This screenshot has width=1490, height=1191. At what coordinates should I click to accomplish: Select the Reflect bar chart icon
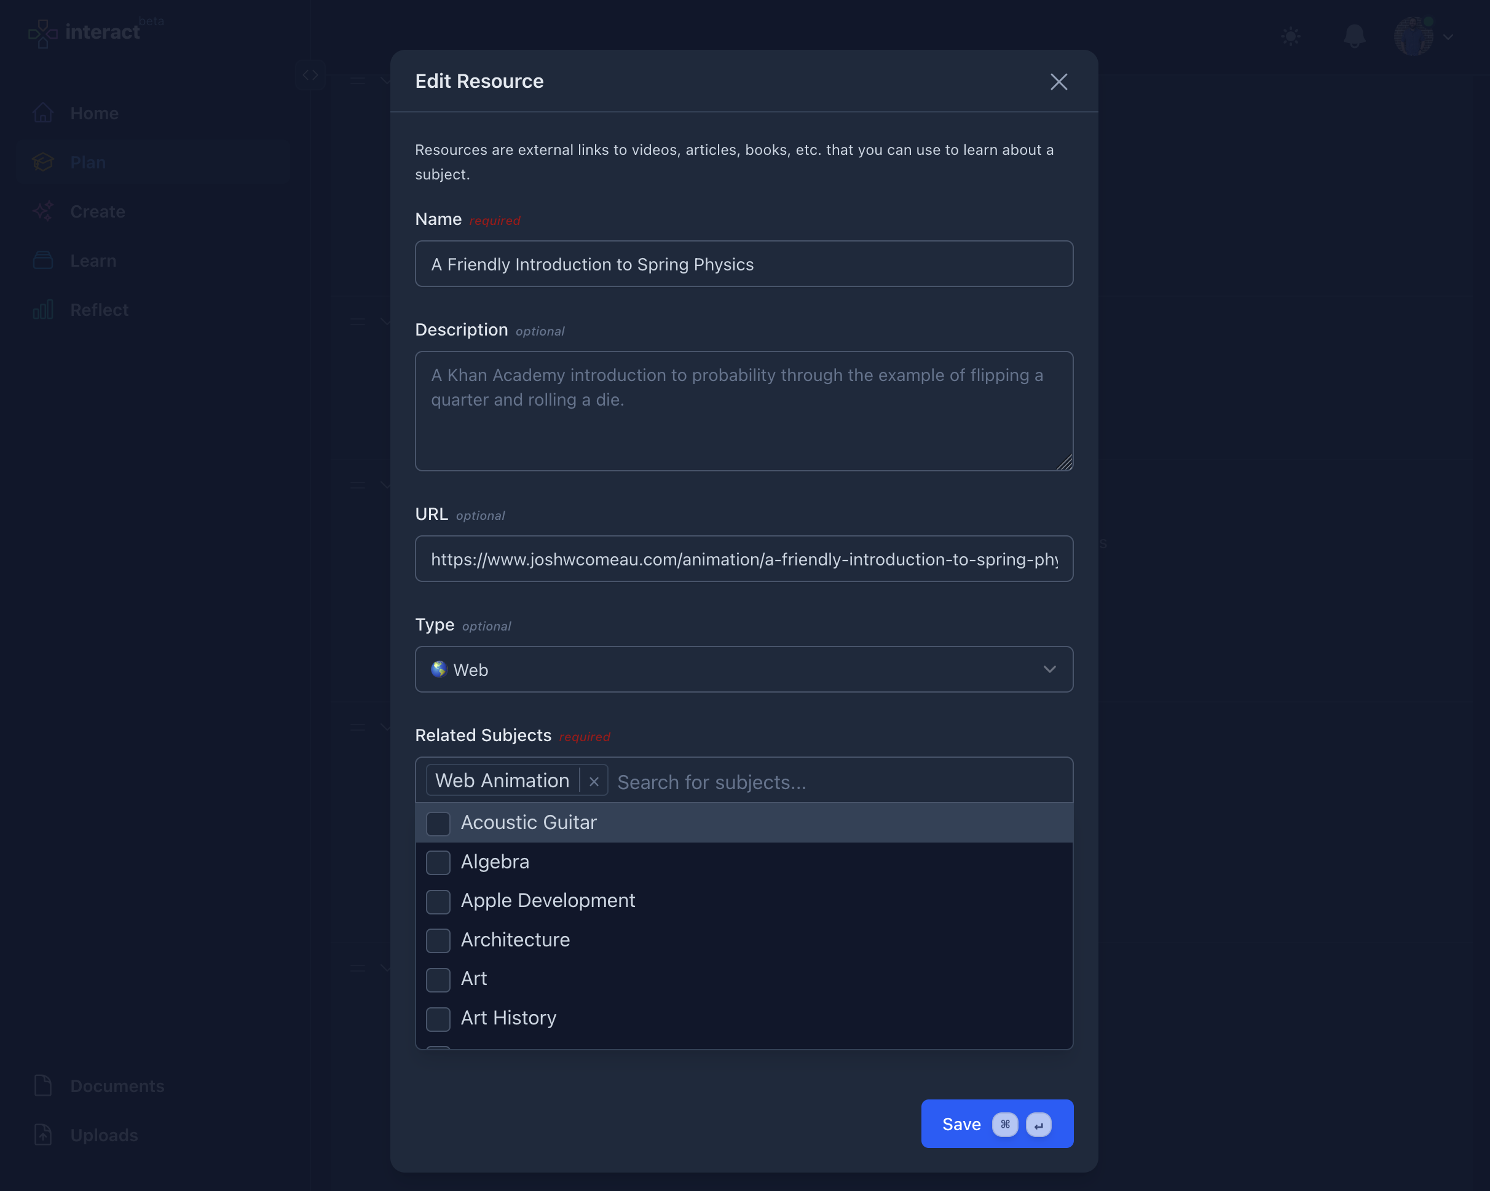pos(42,310)
